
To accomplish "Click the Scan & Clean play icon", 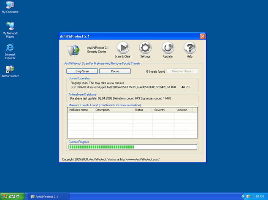I will 122,48.
